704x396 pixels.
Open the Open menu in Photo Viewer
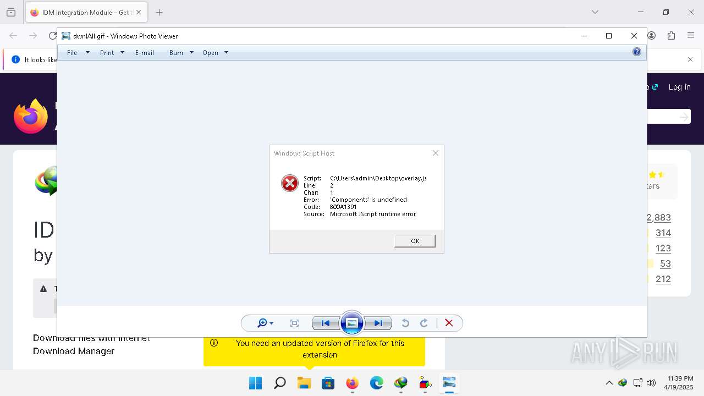[x=210, y=53]
